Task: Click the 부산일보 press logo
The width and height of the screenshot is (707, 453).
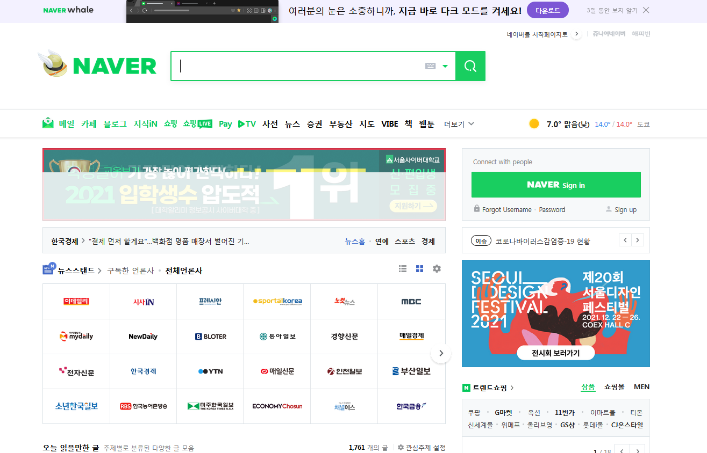Action: pyautogui.click(x=411, y=371)
